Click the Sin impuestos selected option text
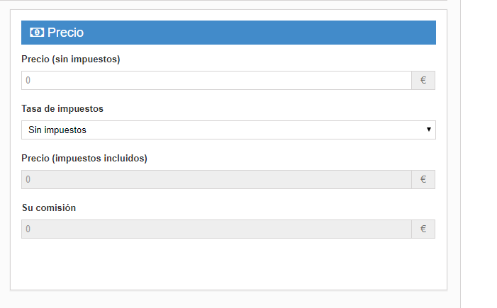 [57, 130]
